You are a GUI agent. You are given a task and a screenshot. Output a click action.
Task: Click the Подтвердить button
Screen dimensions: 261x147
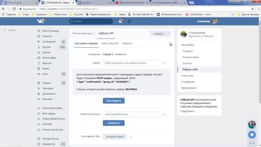coord(113,101)
